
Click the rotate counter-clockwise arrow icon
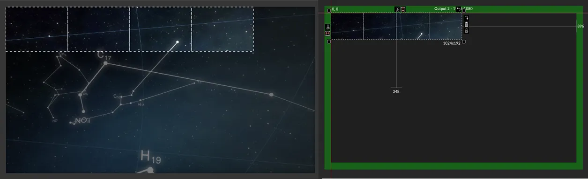[459, 9]
